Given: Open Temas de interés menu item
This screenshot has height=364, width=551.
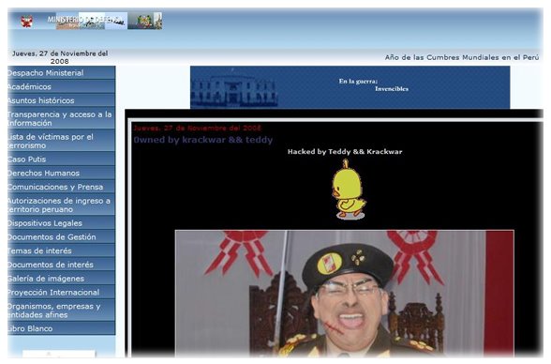Looking at the screenshot, I should click(x=62, y=250).
